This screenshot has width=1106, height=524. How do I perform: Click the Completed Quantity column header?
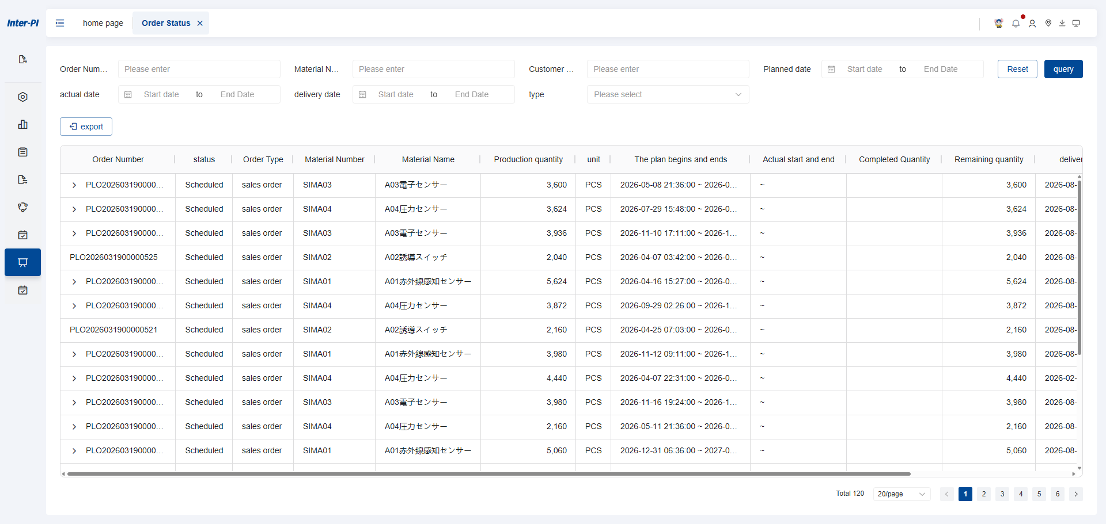tap(895, 159)
